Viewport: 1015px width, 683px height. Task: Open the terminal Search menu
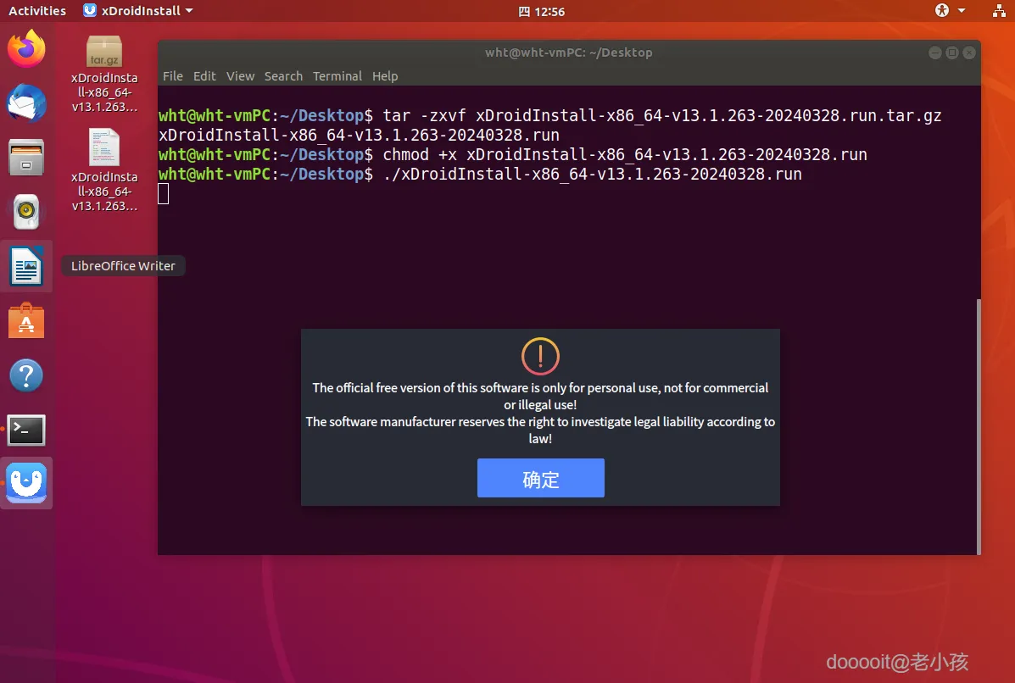(283, 76)
